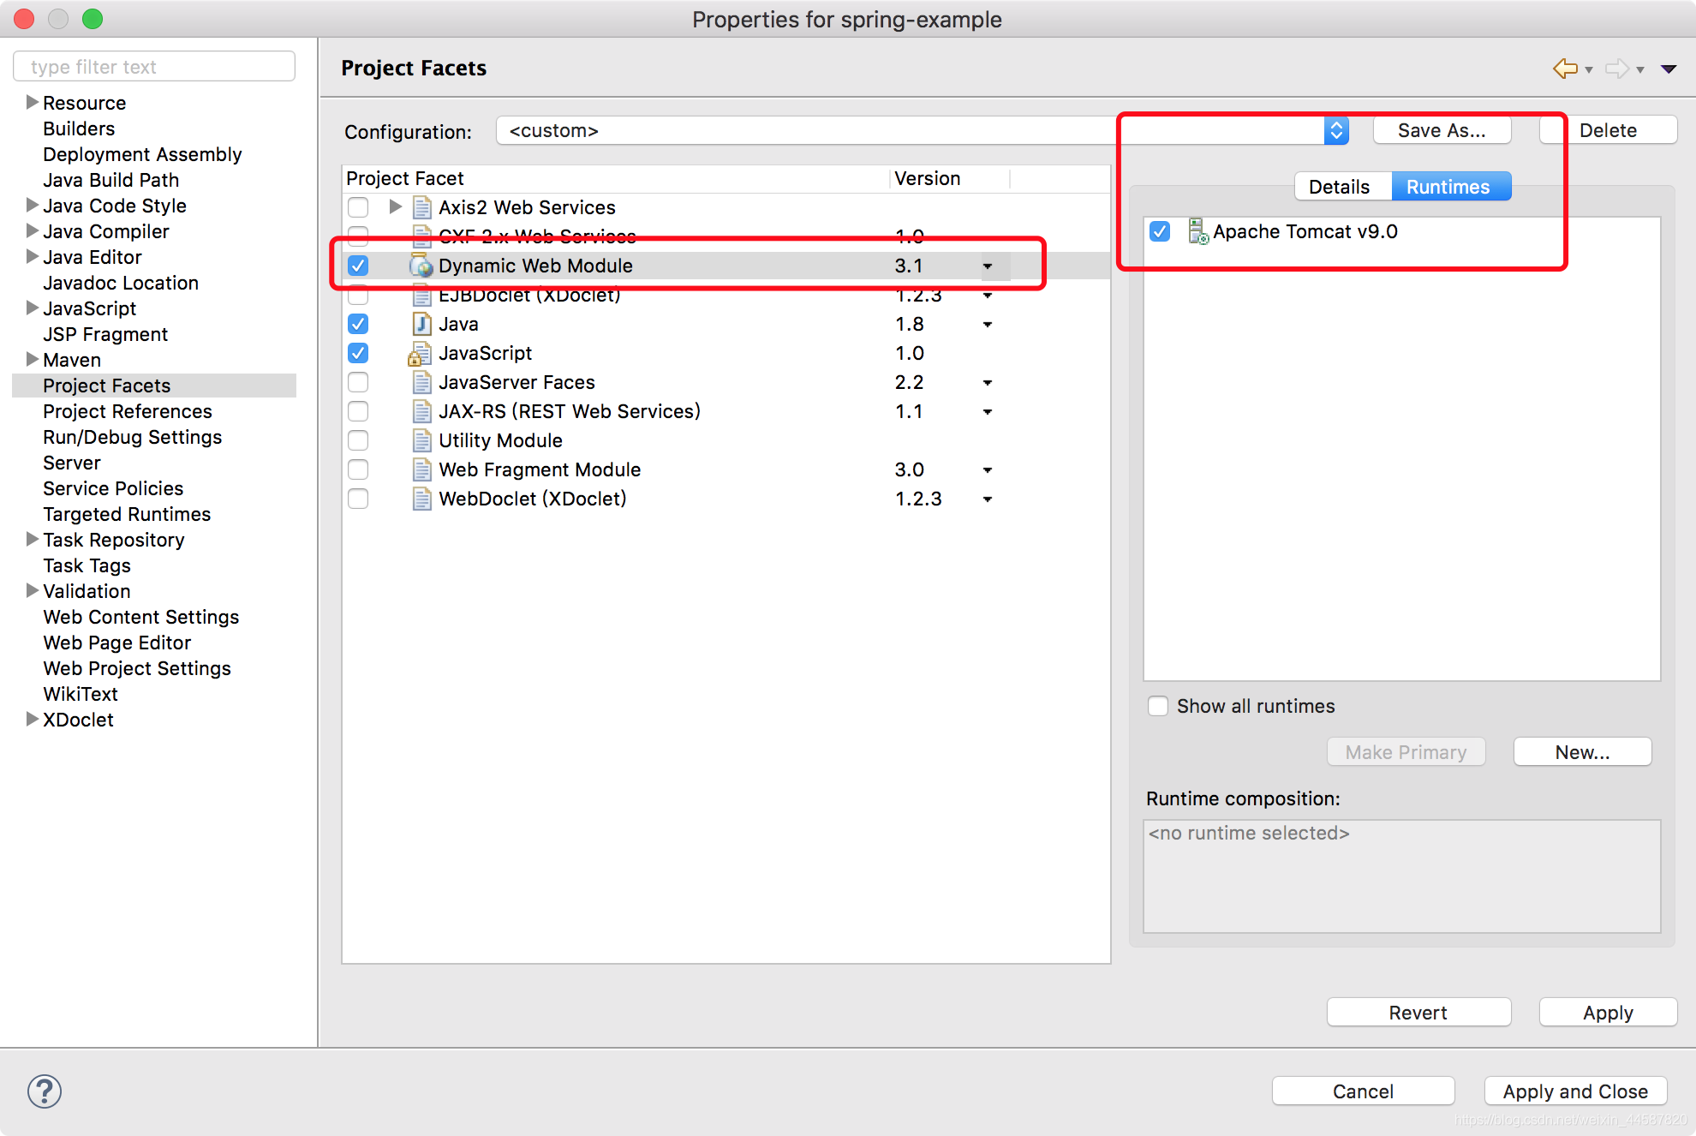Image resolution: width=1696 pixels, height=1136 pixels.
Task: Open the Server settings page
Action: click(x=72, y=463)
